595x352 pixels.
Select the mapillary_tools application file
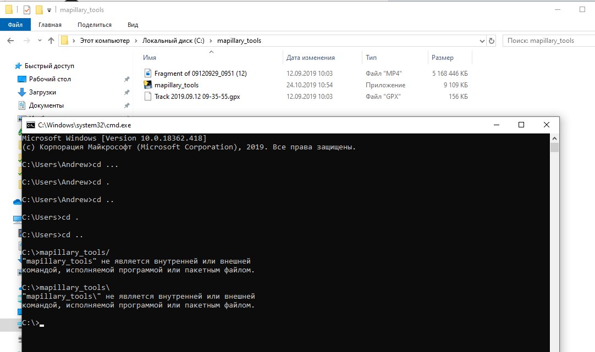[177, 85]
